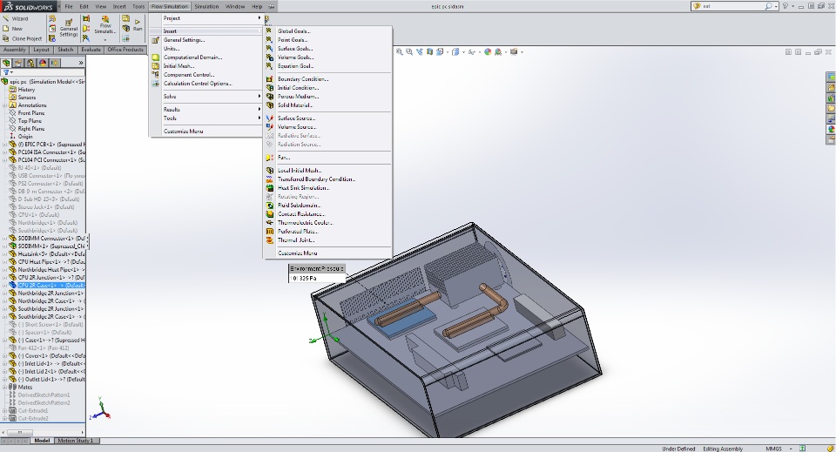Select Outlet Lid<1> in tree
Viewport: 836px width, 452px height.
[46, 379]
